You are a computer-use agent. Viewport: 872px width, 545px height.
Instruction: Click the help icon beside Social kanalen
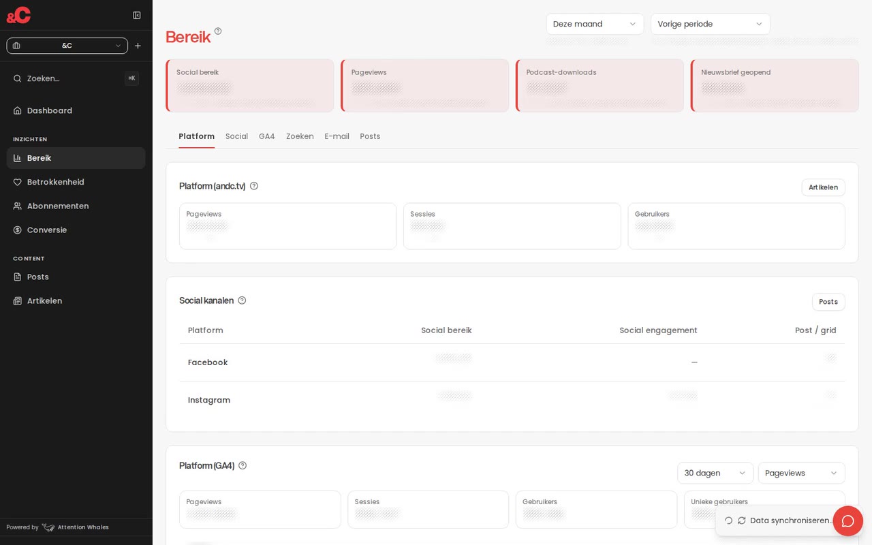(x=242, y=300)
